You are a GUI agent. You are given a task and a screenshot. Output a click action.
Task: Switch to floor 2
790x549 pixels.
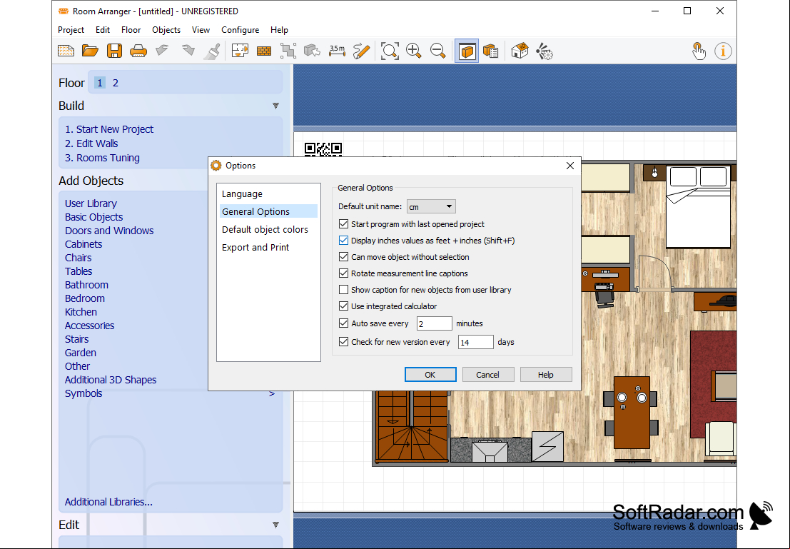(x=116, y=84)
